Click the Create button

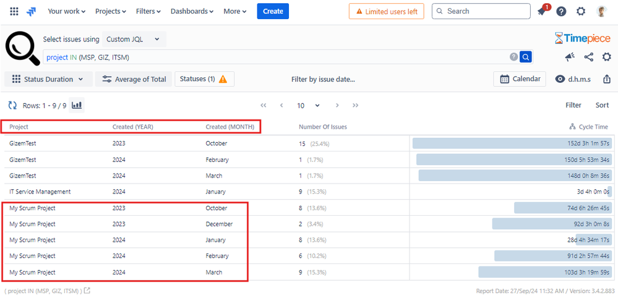pos(273,11)
